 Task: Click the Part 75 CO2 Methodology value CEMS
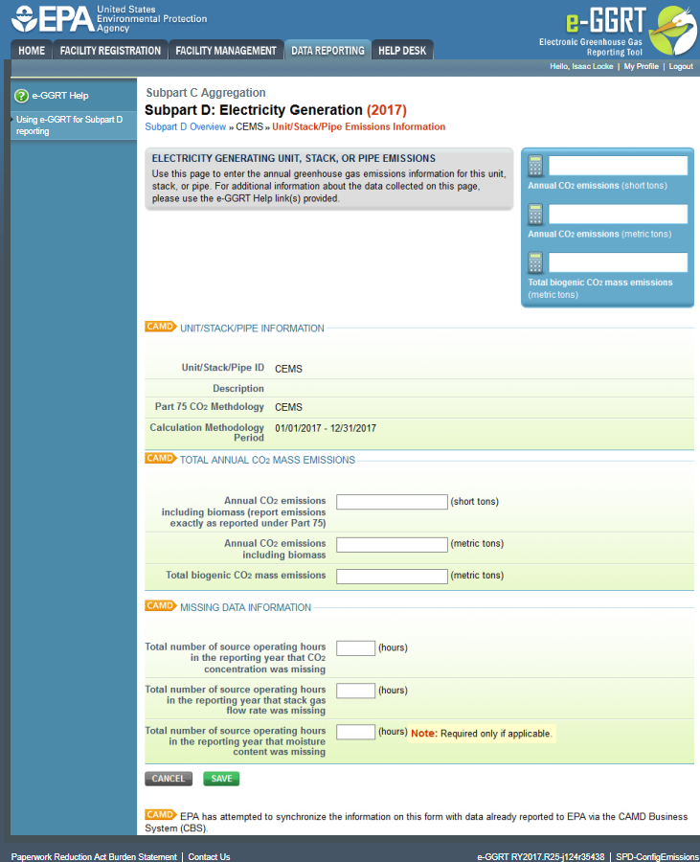pyautogui.click(x=288, y=407)
